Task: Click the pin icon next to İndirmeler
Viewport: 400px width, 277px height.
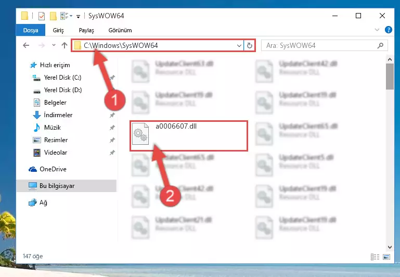Action: click(112, 115)
